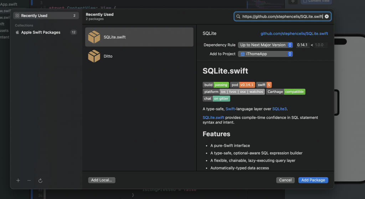Select the Apple Swift Packages collection

coord(41,32)
